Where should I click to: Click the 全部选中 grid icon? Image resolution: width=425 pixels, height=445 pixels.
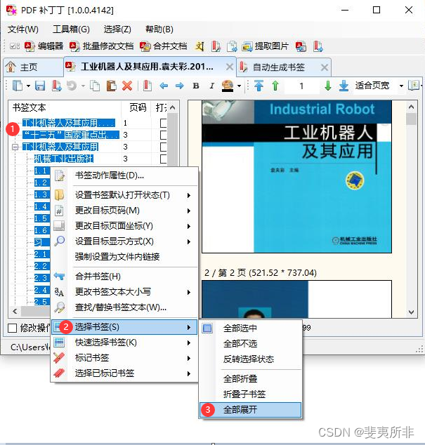point(207,328)
